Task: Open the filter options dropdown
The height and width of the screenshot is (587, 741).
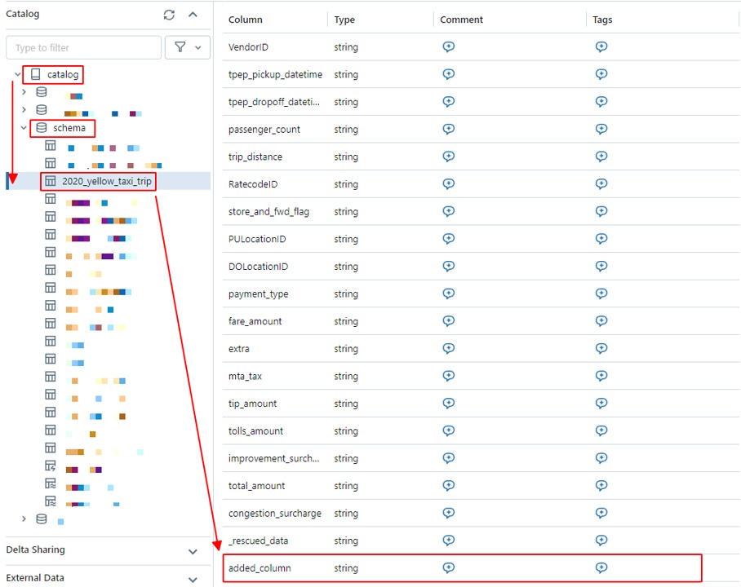Action: click(x=188, y=47)
